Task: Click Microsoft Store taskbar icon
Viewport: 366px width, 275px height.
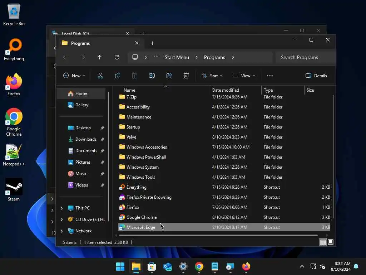Action: click(152, 266)
